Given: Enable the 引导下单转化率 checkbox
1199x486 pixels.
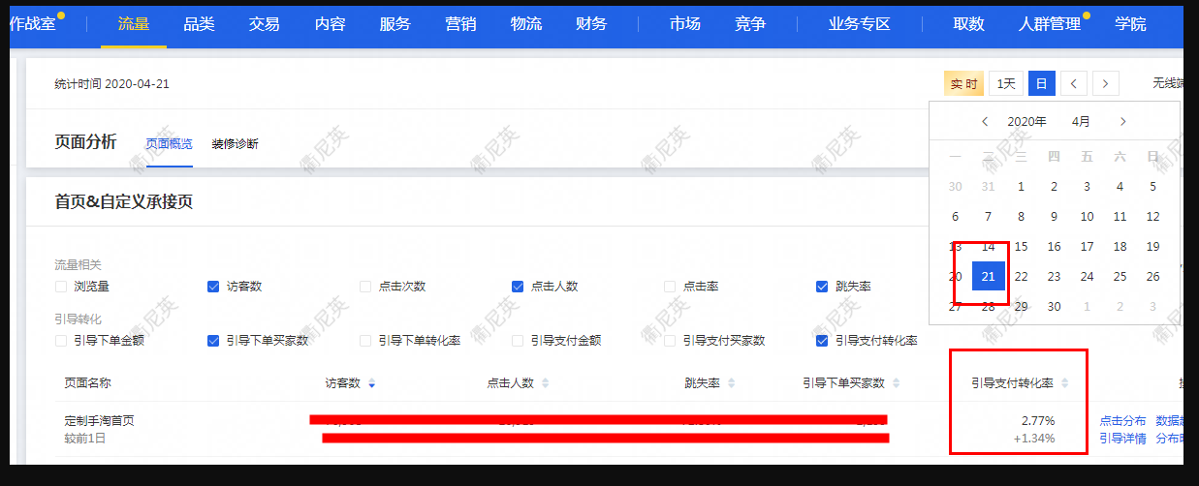Looking at the screenshot, I should click(x=365, y=341).
